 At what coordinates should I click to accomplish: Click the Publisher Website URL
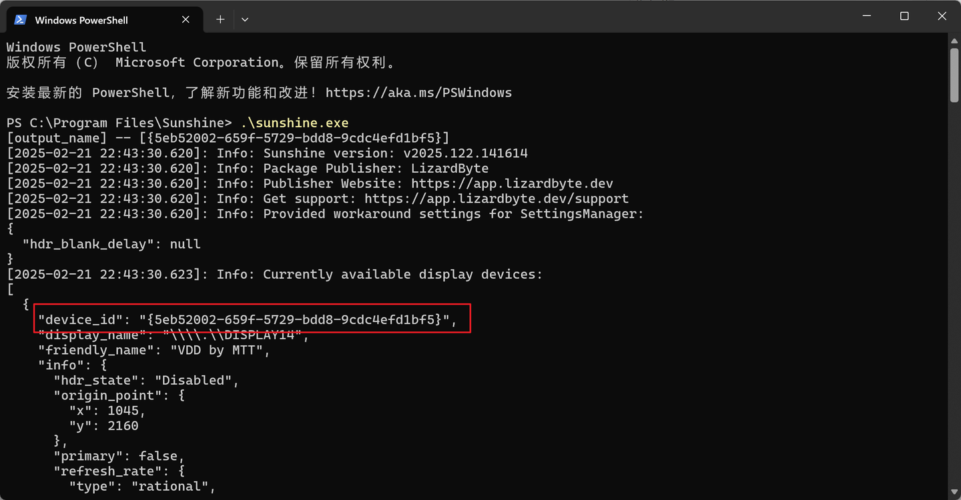point(512,183)
